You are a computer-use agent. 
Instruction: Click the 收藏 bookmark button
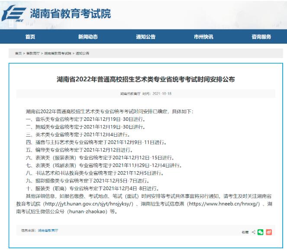point(245,232)
